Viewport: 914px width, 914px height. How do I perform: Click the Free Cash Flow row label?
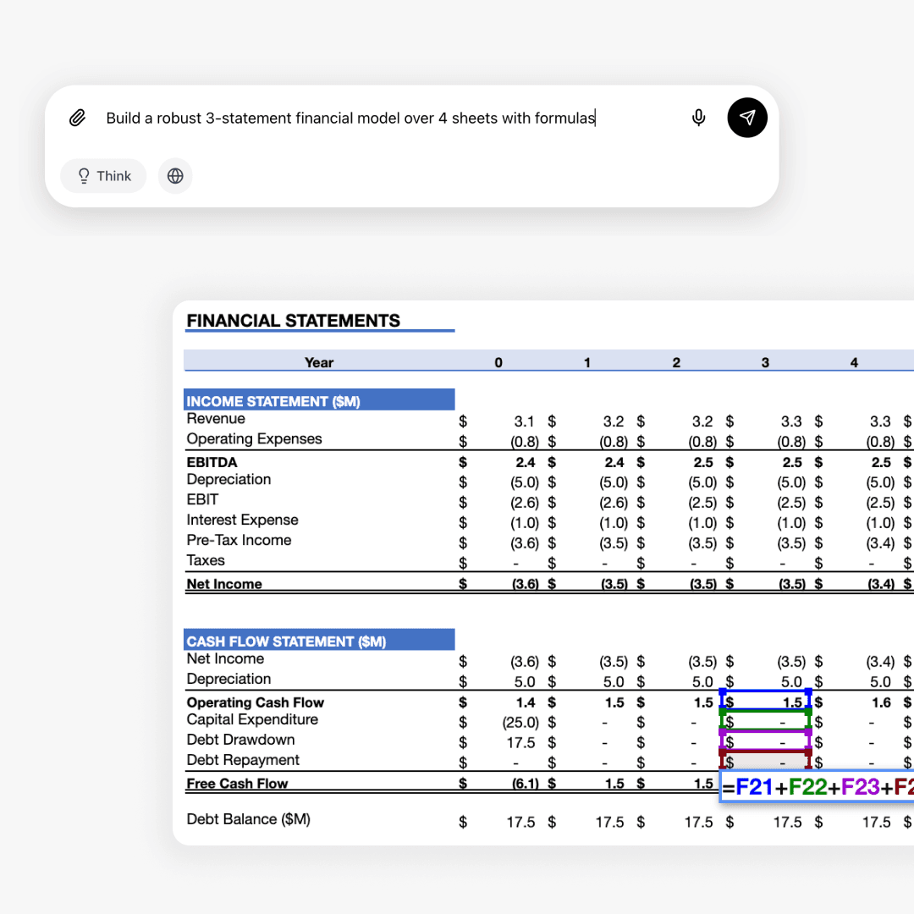click(237, 784)
